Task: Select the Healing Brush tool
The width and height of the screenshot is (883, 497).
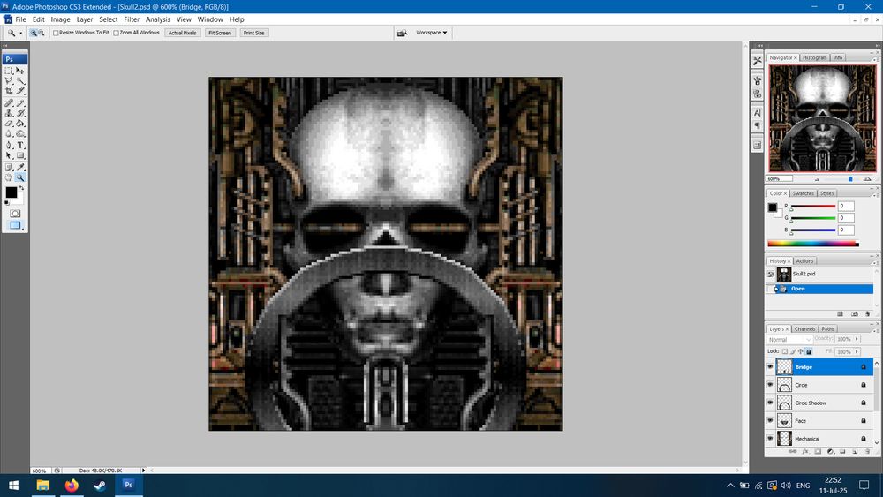Action: (9, 103)
